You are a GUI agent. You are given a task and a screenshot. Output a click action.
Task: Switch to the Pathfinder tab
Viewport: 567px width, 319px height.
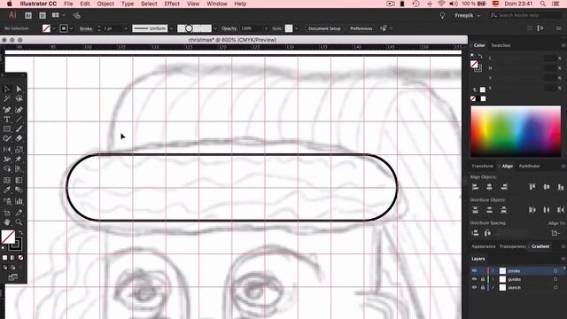(x=530, y=166)
